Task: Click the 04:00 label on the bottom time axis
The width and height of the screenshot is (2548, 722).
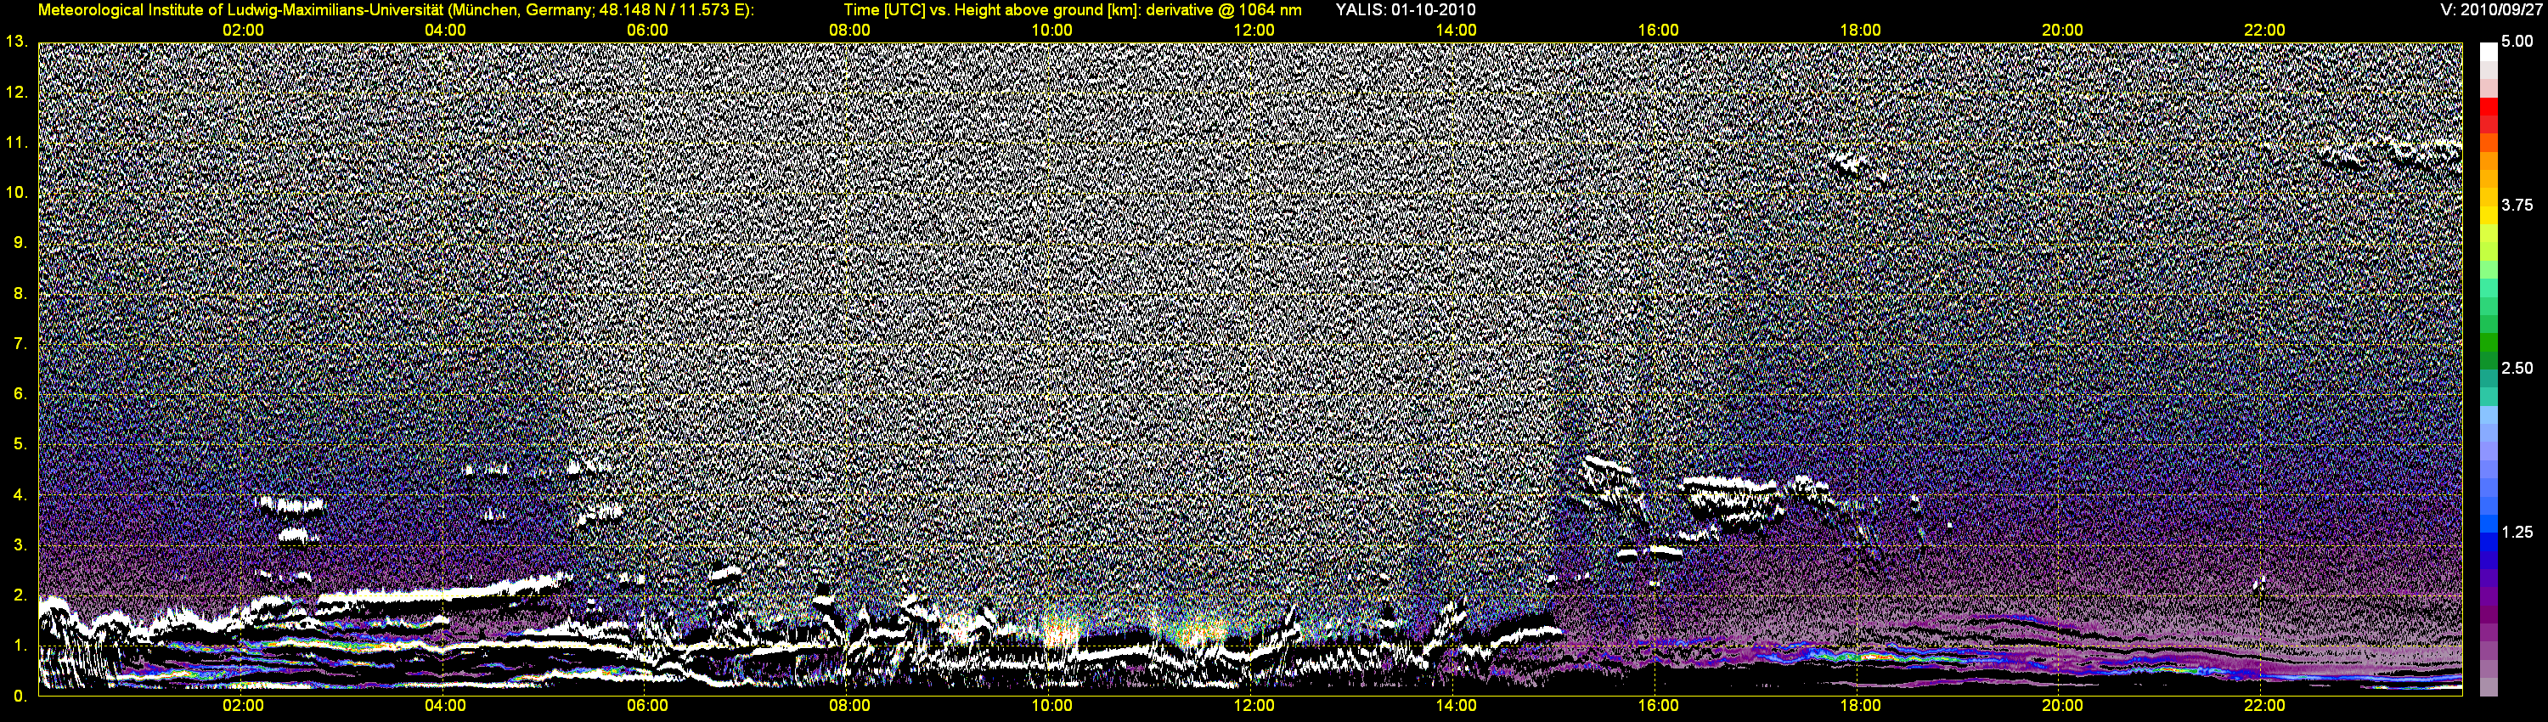Action: [445, 706]
